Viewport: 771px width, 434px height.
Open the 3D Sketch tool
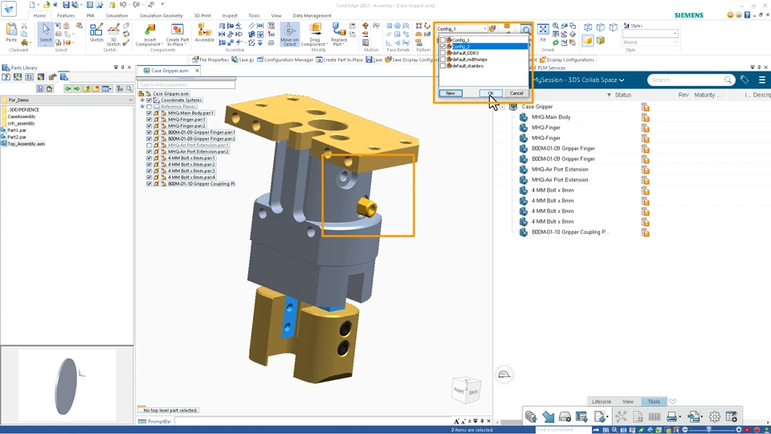[x=113, y=34]
